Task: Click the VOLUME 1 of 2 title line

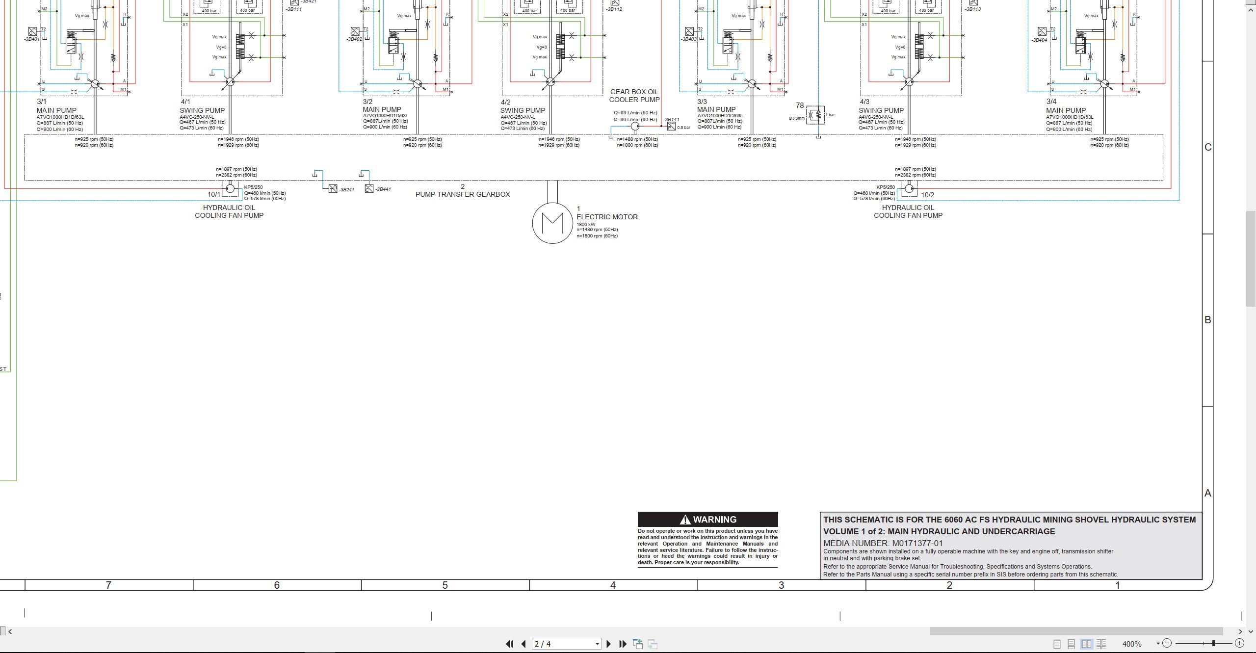Action: (x=939, y=531)
